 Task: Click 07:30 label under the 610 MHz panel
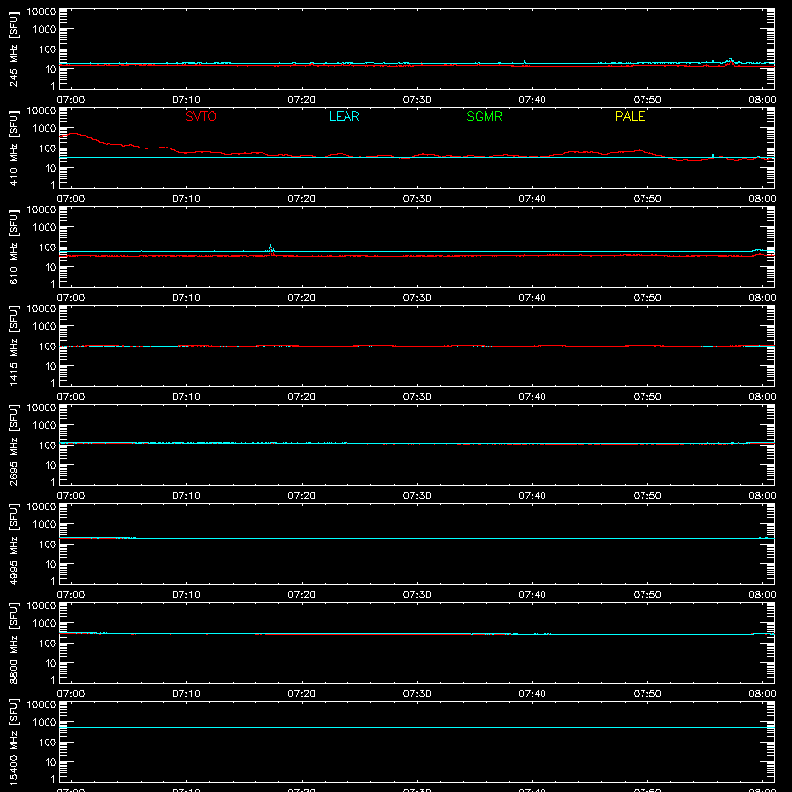coord(417,298)
